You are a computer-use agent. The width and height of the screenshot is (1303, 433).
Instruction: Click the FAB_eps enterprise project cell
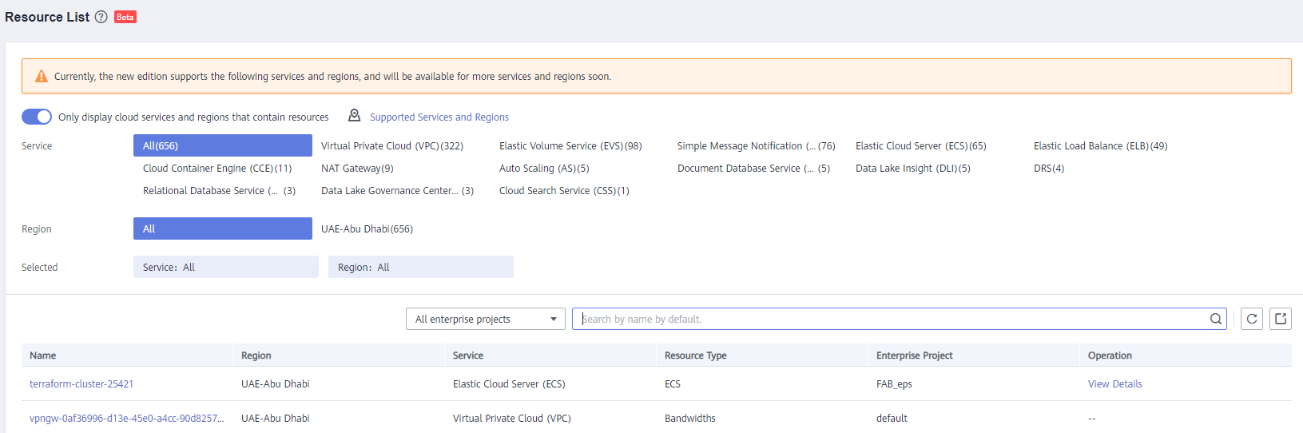894,383
